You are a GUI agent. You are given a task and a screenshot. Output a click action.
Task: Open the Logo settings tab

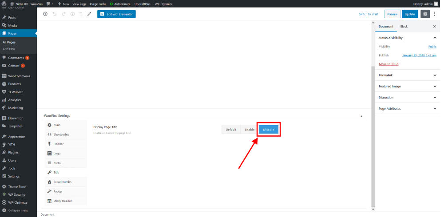[x=66, y=154]
